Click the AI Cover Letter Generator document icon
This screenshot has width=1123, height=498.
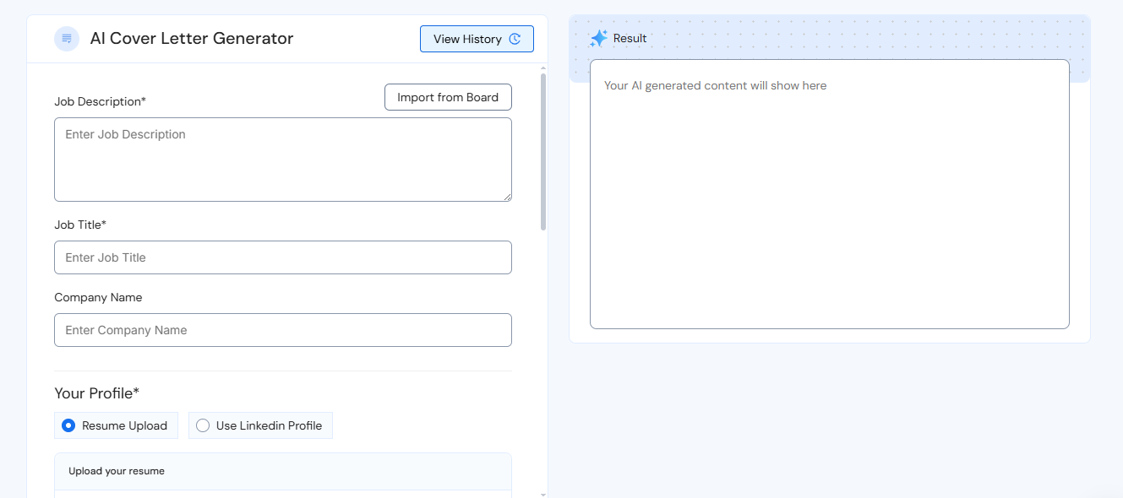tap(66, 38)
